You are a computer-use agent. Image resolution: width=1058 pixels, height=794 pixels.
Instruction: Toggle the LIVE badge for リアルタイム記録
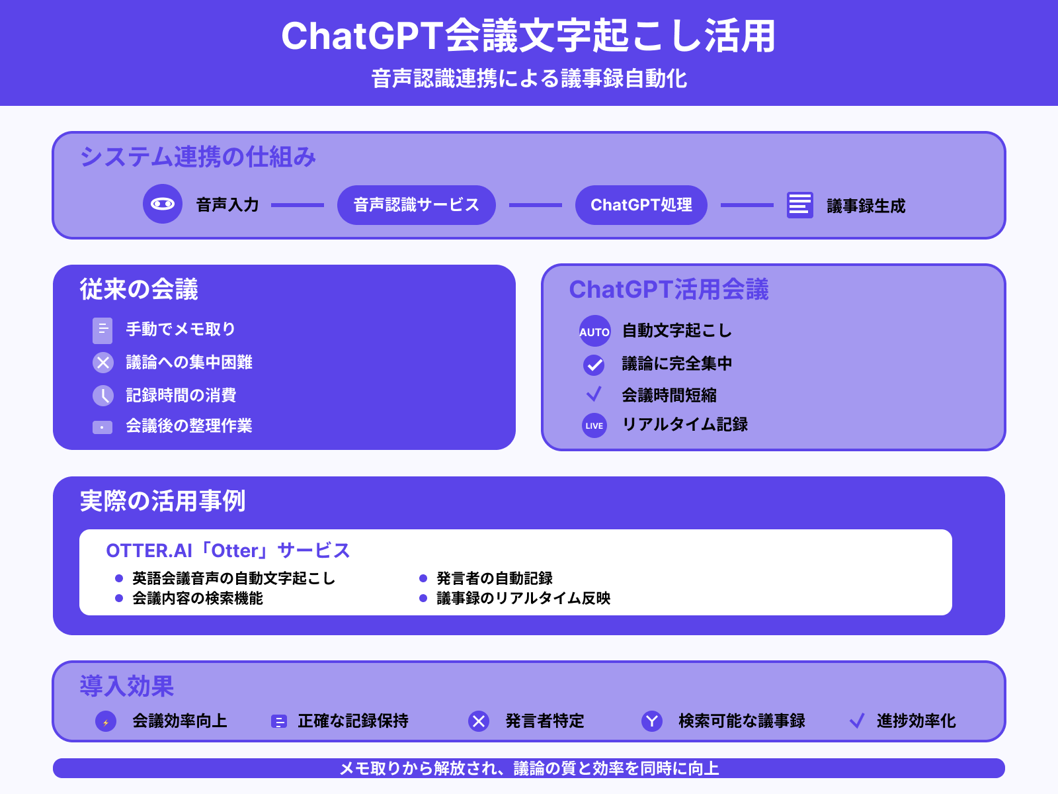point(594,425)
